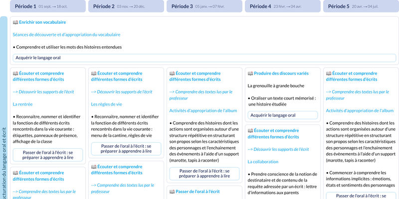Click Comprendre des textes lus par le professeur in Période 3

(201, 95)
